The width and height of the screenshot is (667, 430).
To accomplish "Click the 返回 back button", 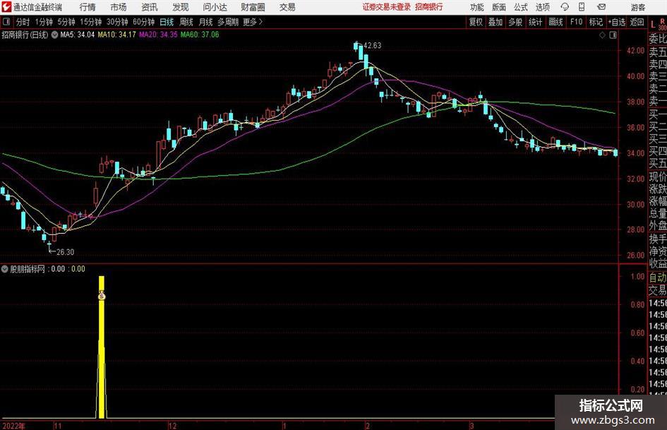I will click(x=637, y=22).
